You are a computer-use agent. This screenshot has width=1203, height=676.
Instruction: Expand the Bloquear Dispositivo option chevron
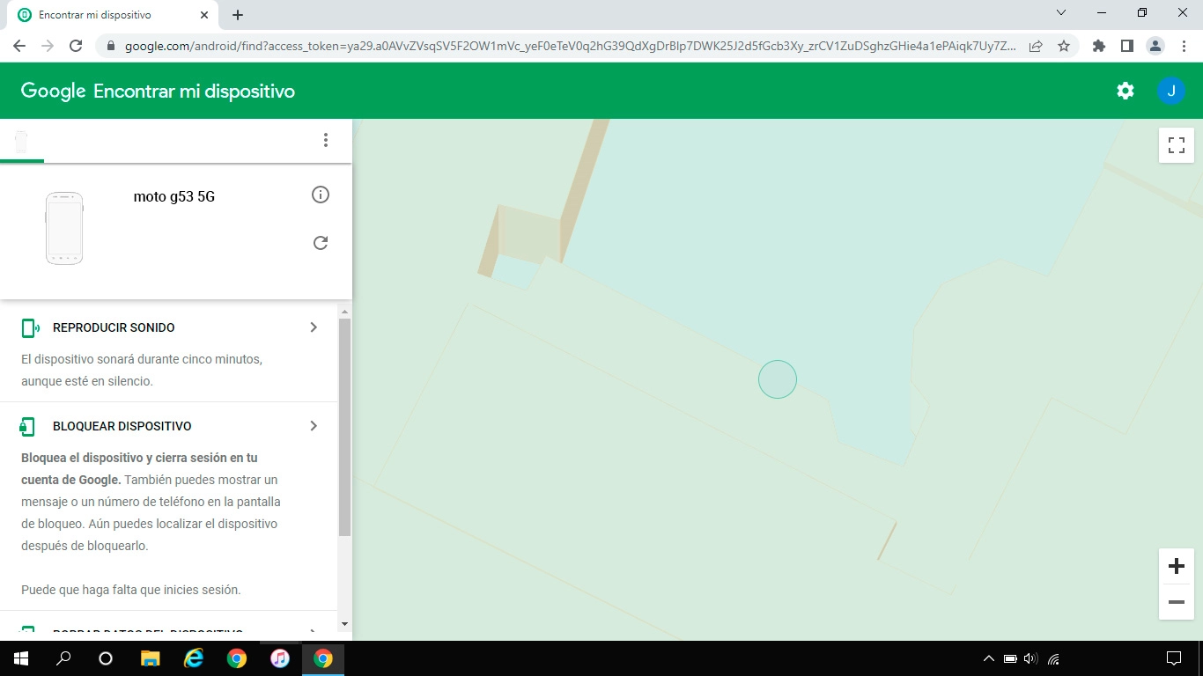(x=313, y=425)
